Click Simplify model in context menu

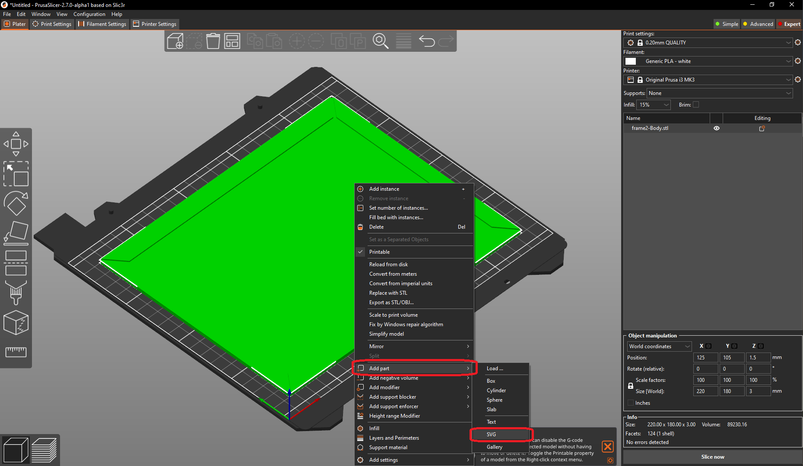tap(414, 334)
